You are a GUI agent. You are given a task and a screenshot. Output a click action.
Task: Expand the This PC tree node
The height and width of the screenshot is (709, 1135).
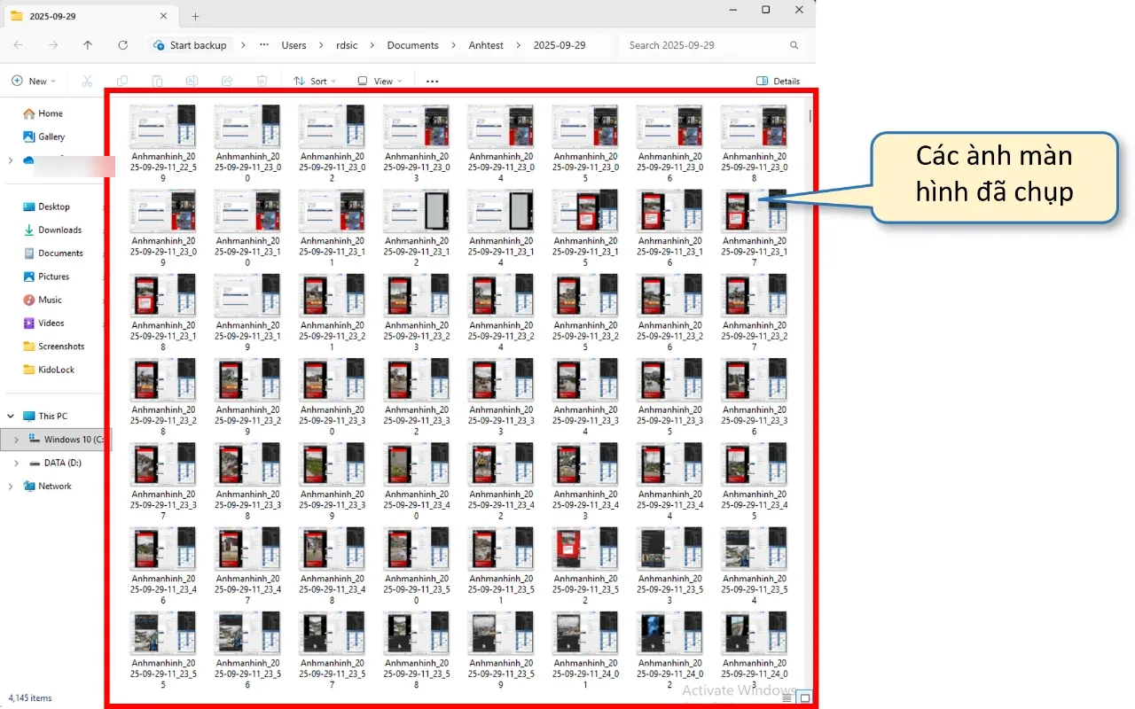pyautogui.click(x=11, y=416)
